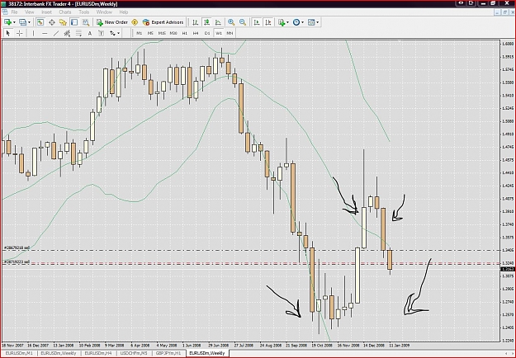Switch timeframe to M1
The image size is (516, 358).
(140, 33)
